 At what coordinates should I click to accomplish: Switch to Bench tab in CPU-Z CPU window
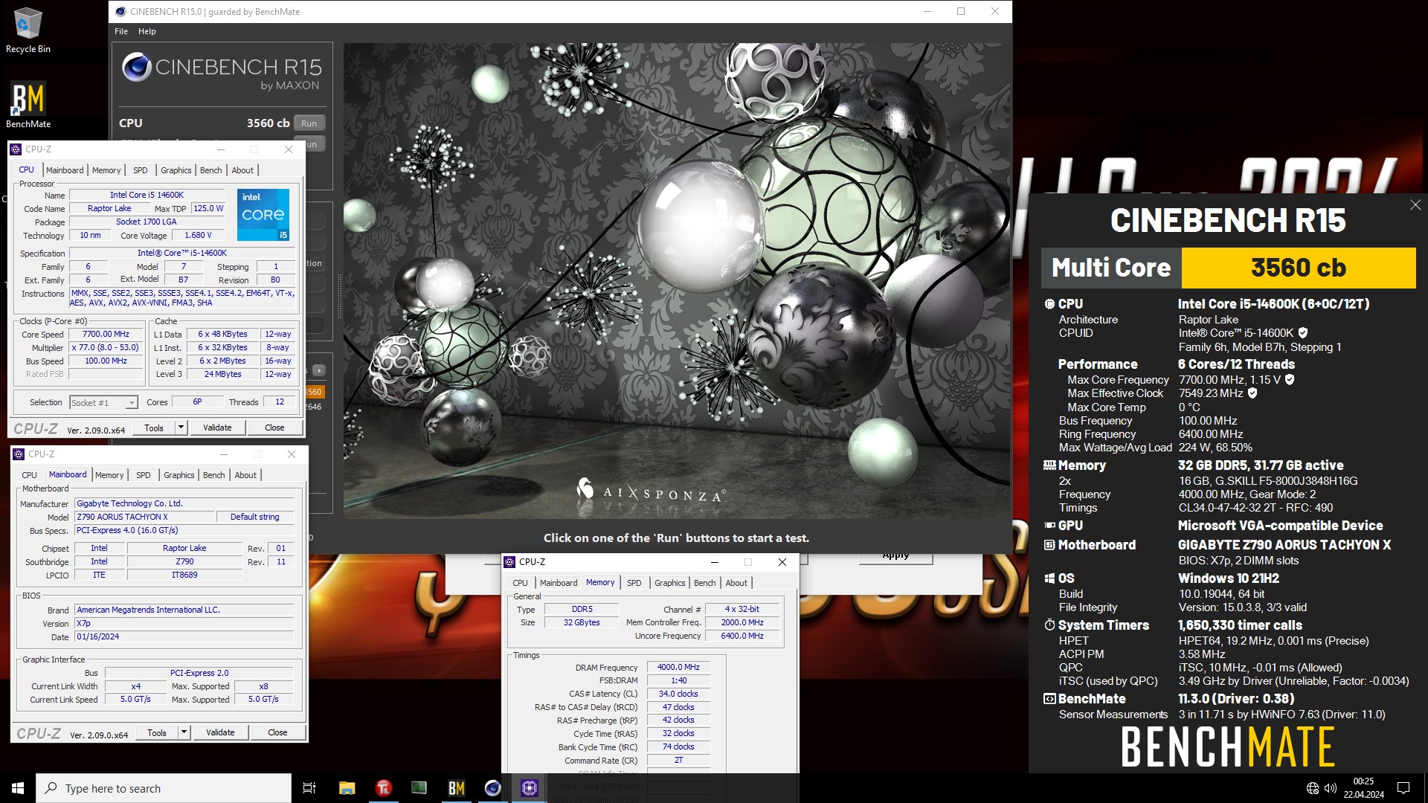(x=211, y=170)
